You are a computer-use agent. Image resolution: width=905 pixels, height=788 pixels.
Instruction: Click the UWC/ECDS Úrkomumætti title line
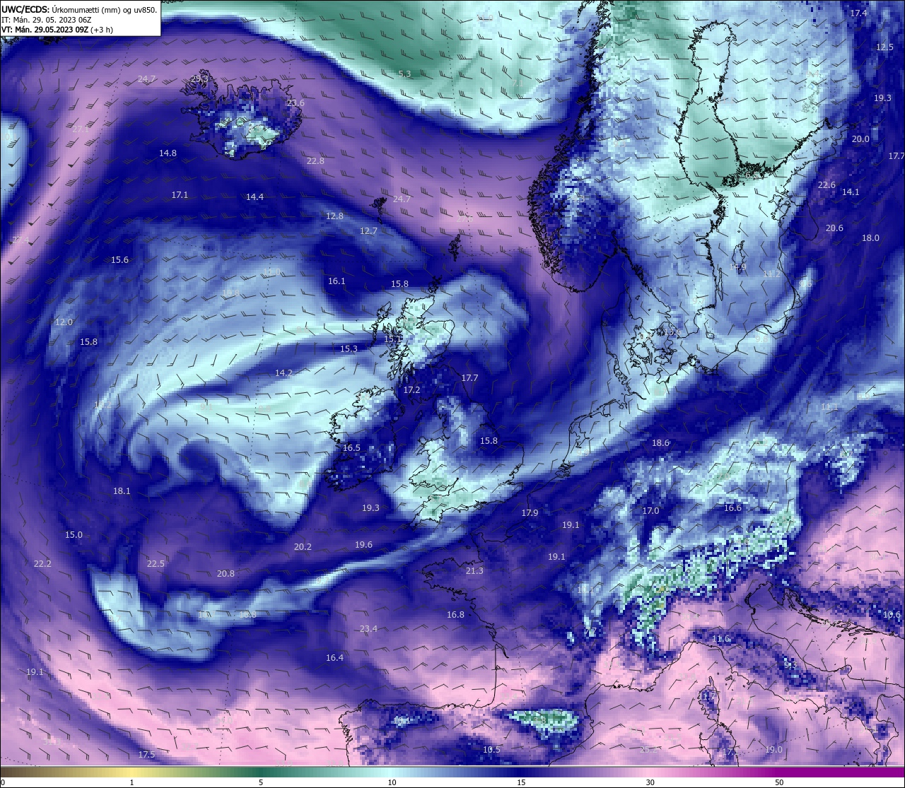coord(79,9)
